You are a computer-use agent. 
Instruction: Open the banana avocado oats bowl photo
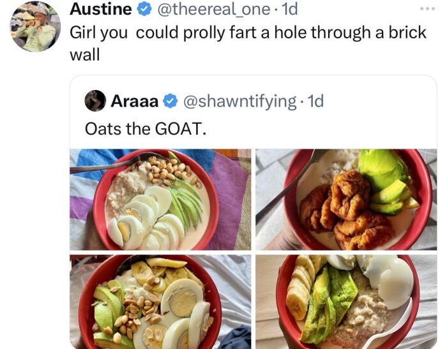[x=346, y=302]
